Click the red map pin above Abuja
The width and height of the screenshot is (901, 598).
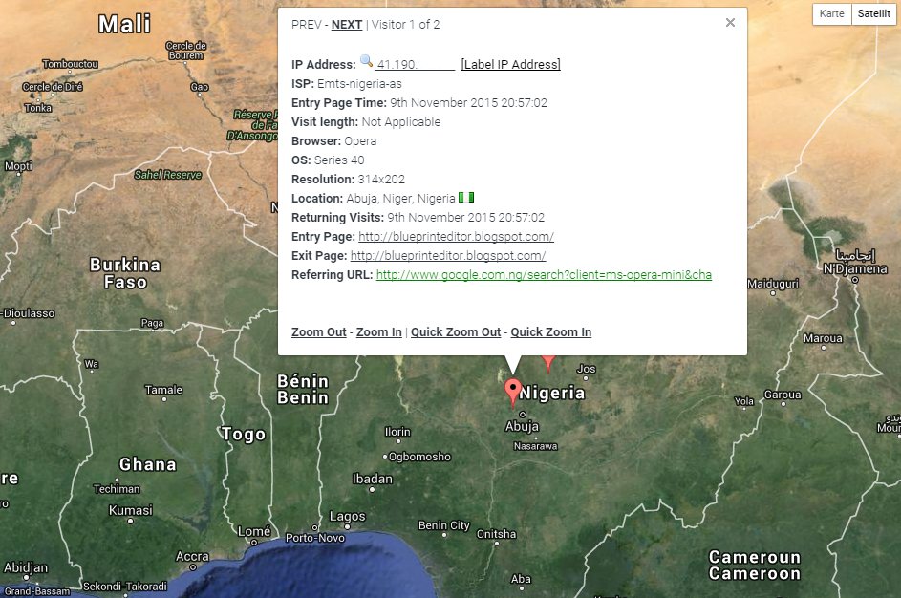513,392
